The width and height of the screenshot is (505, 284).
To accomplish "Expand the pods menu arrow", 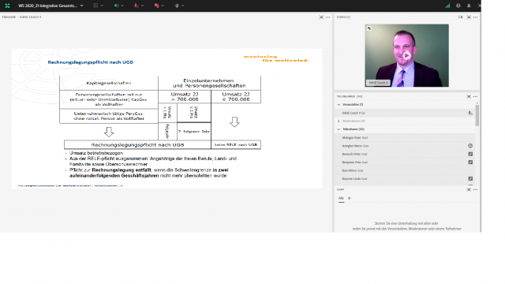I will tap(102, 6).
